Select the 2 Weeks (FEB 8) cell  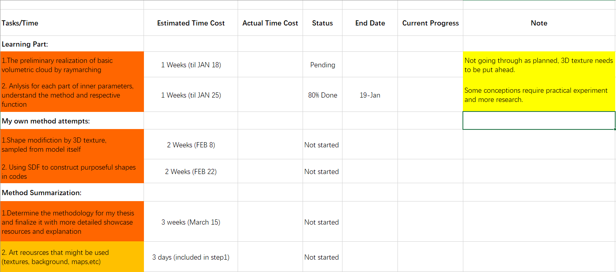(x=191, y=145)
